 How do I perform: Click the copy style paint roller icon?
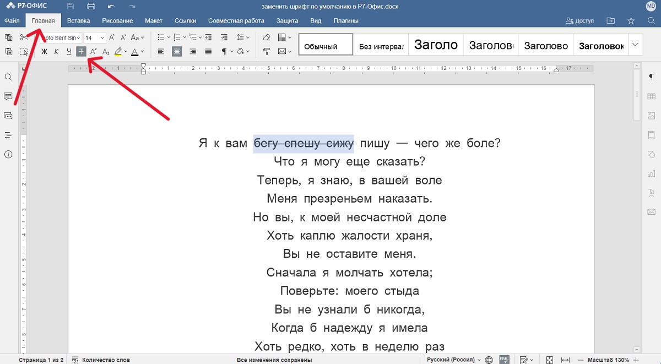coord(267,52)
